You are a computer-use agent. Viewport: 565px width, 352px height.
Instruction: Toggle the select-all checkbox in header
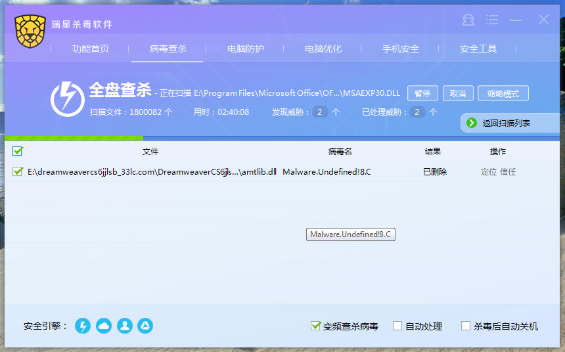point(17,151)
